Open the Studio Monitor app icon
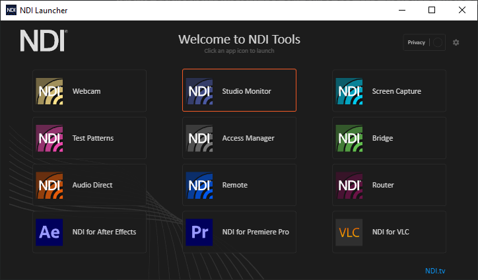The image size is (478, 280). [x=199, y=91]
